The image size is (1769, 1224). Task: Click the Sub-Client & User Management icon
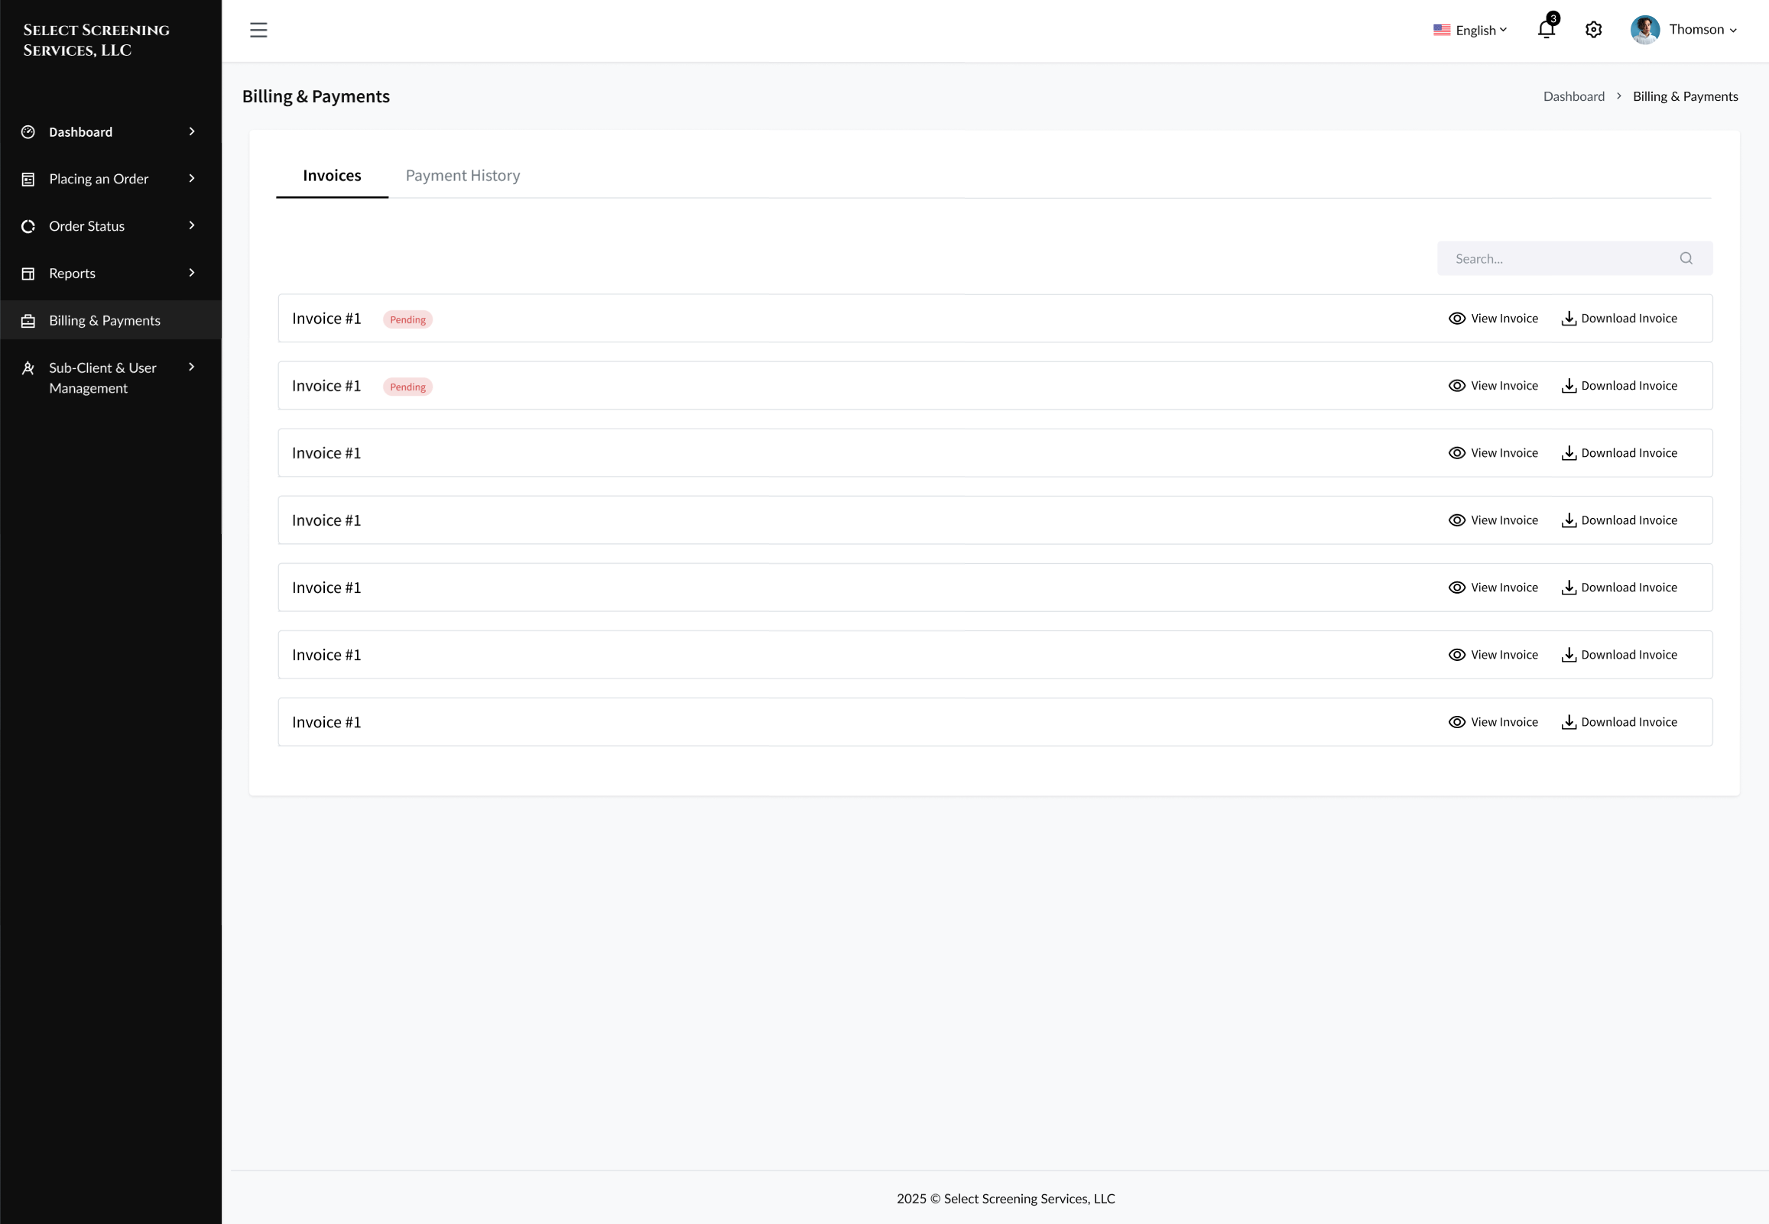[x=28, y=368]
